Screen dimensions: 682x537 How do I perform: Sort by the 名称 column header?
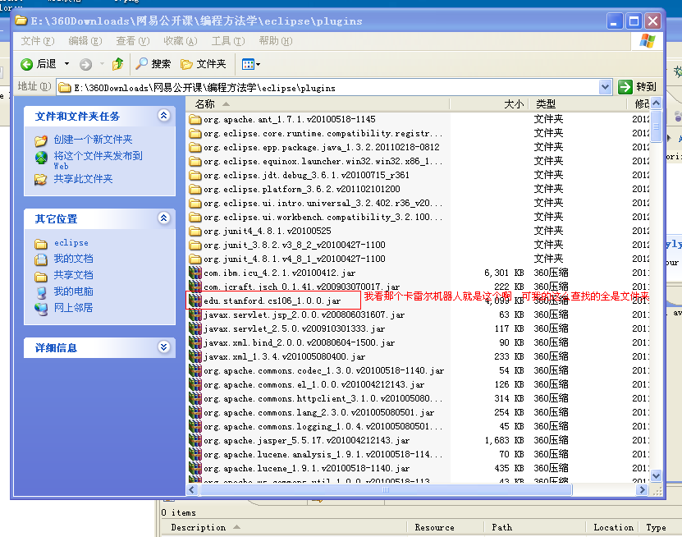tap(318, 104)
